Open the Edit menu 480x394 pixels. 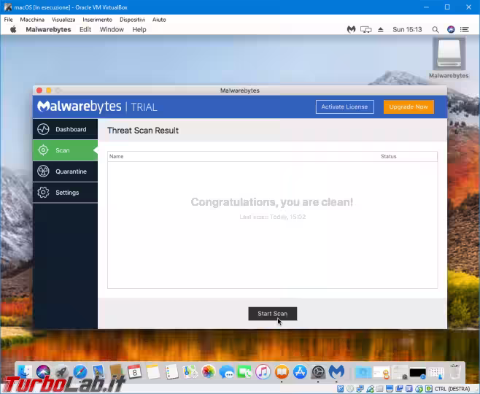click(x=85, y=30)
